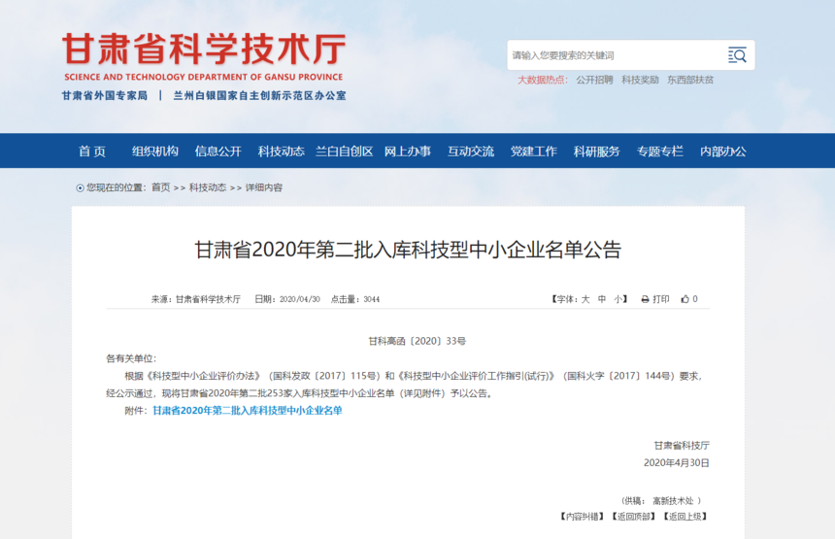
Task: Click the 返回上级 link
Action: [x=685, y=517]
